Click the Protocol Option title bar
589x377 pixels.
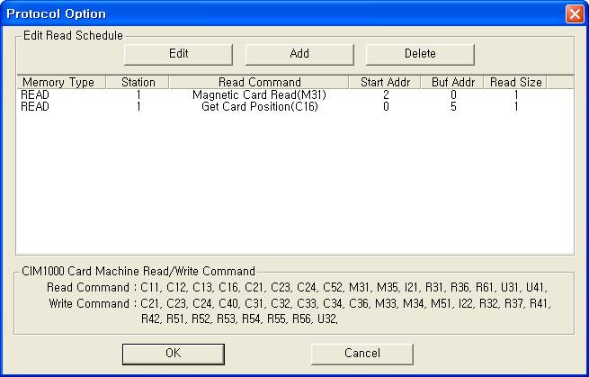[x=270, y=14]
